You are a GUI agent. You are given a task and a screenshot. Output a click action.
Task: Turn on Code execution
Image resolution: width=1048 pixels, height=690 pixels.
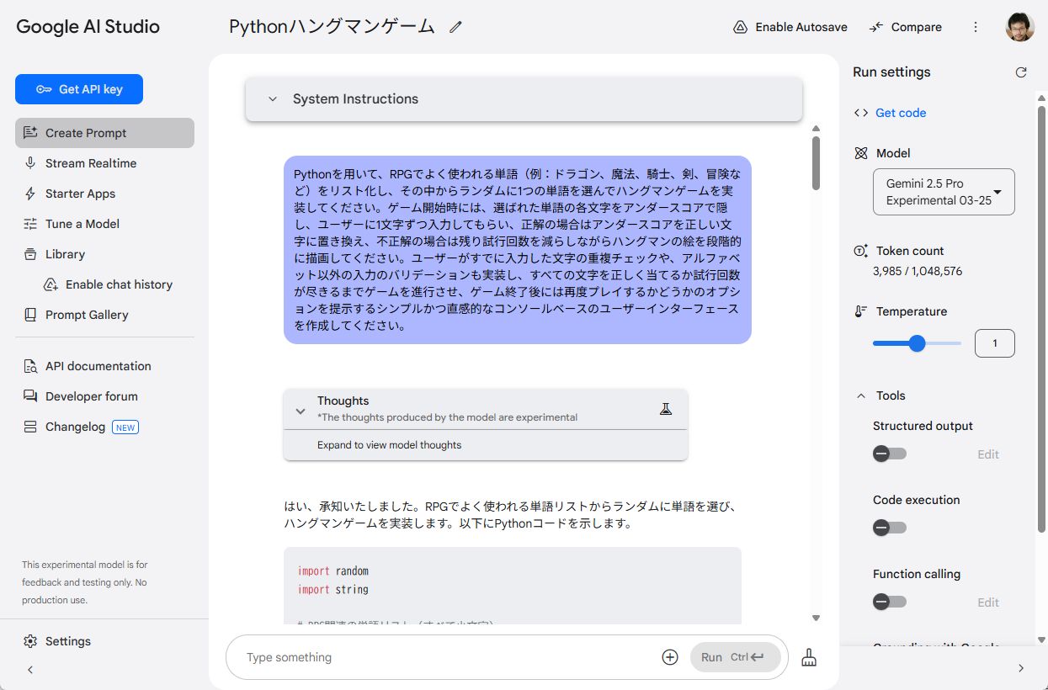889,528
